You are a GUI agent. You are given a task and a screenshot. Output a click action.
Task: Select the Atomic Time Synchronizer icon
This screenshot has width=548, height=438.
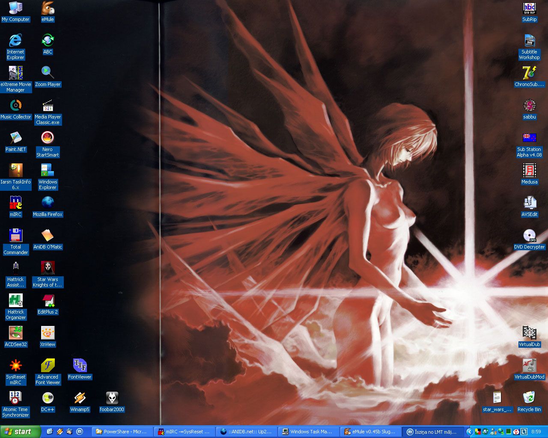tap(15, 404)
